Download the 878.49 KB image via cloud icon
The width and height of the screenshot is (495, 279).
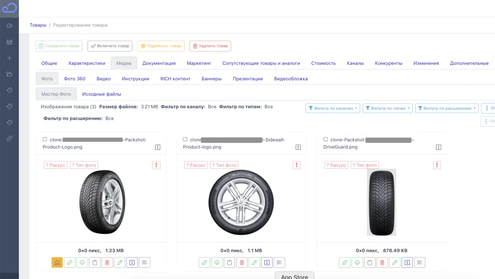(x=357, y=263)
